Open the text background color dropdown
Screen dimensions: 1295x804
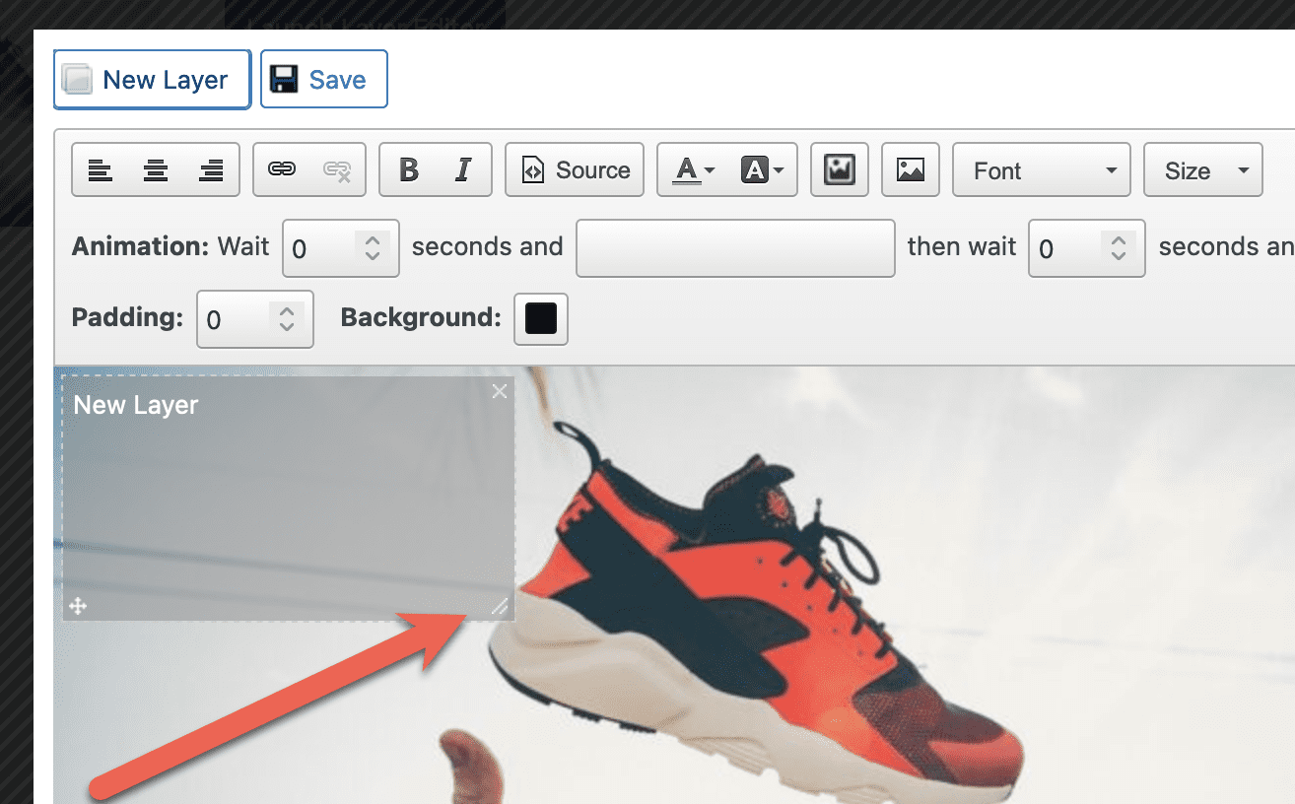[x=762, y=170]
